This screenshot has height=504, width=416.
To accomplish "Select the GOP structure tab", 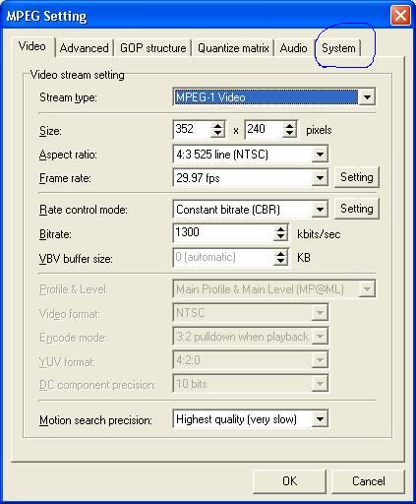I will [x=152, y=48].
